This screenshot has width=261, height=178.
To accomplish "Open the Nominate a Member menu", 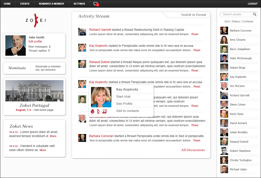I will (51, 4).
